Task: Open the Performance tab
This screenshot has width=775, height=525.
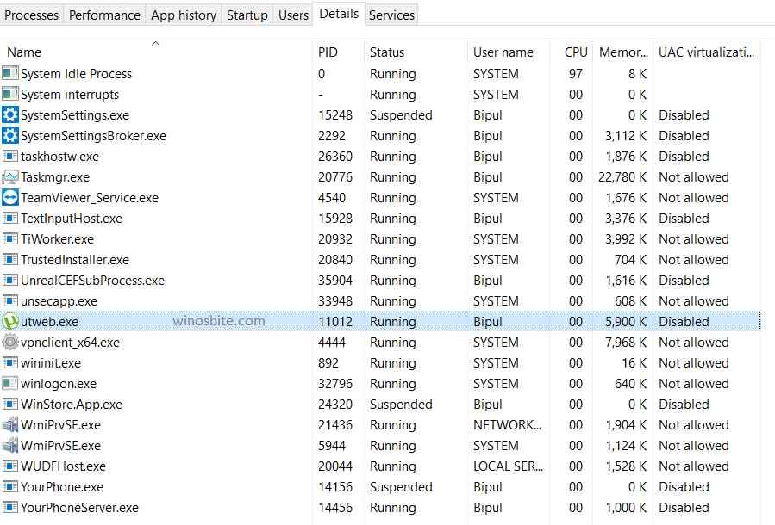Action: [x=104, y=15]
